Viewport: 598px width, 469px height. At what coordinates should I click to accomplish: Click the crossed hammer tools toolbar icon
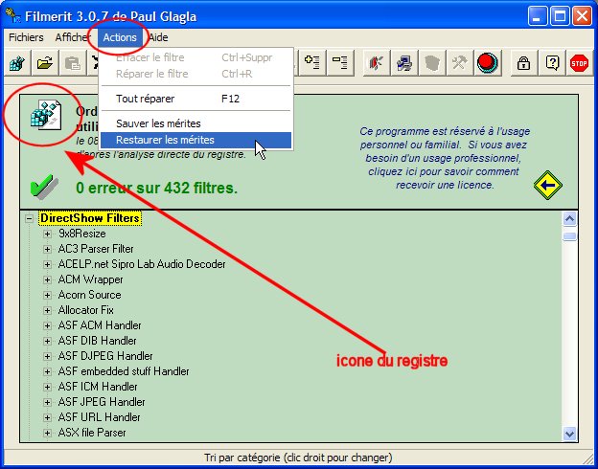click(x=460, y=63)
